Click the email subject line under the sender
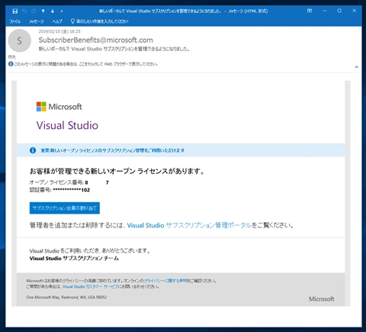 (x=114, y=49)
